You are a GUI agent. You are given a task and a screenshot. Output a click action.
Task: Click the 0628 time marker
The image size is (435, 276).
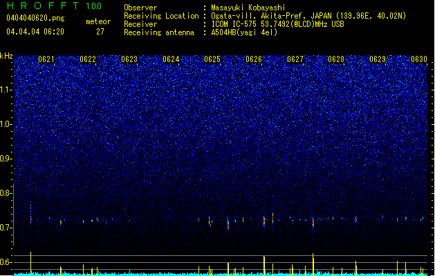coord(336,59)
